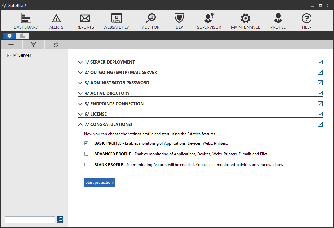334x228 pixels.
Task: Toggle the Administrator Password completed checkbox
Action: tap(320, 83)
